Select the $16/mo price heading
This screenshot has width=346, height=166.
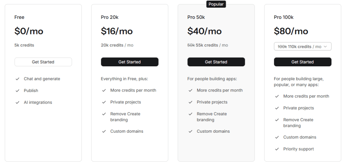click(x=117, y=31)
